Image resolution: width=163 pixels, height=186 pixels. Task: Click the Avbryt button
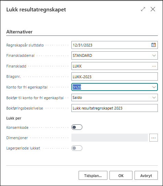pyautogui.click(x=146, y=175)
